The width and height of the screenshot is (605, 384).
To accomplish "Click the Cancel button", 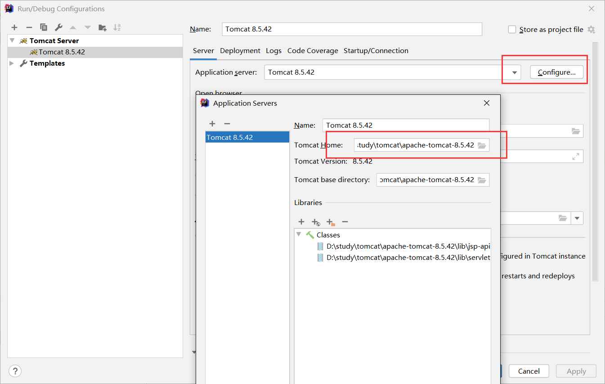I will click(529, 371).
